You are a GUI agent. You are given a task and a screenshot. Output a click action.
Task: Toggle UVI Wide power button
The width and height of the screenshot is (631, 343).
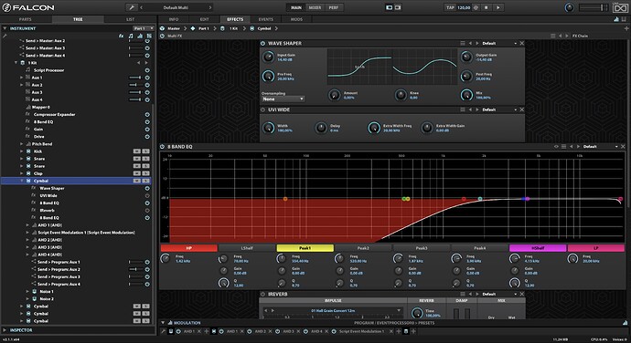[262, 109]
